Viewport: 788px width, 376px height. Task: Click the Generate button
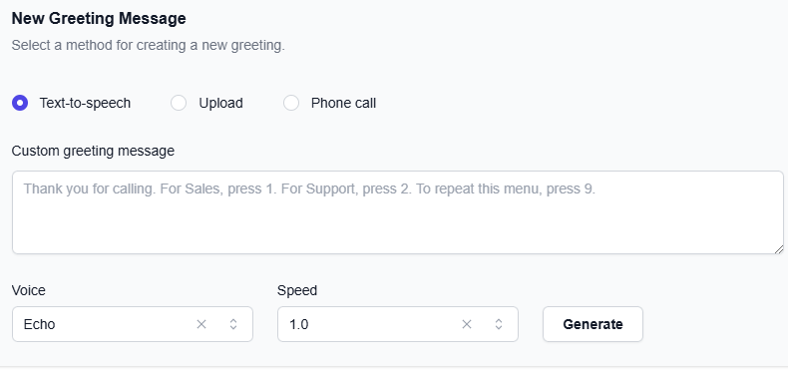(x=592, y=324)
